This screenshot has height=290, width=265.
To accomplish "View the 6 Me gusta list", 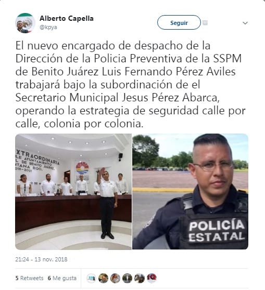I will pos(62,278).
